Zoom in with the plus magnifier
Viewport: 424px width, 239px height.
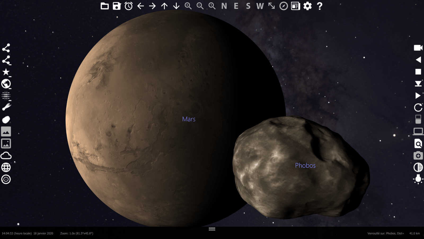(188, 6)
